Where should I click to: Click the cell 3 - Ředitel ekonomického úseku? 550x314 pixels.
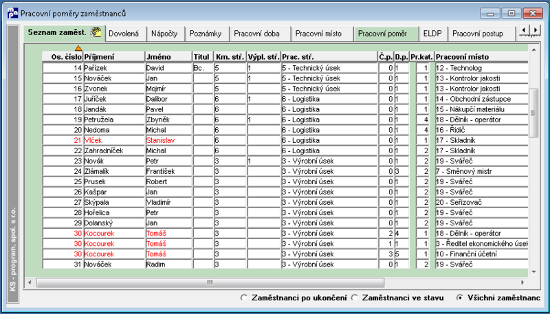tap(481, 243)
